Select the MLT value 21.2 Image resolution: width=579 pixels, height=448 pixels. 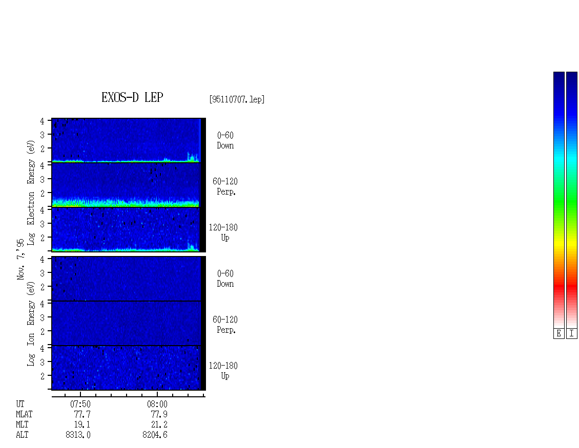point(159,425)
